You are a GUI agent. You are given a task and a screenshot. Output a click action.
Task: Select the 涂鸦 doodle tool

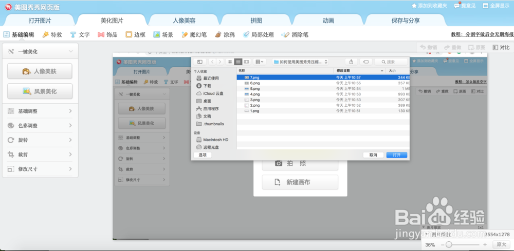click(x=225, y=35)
